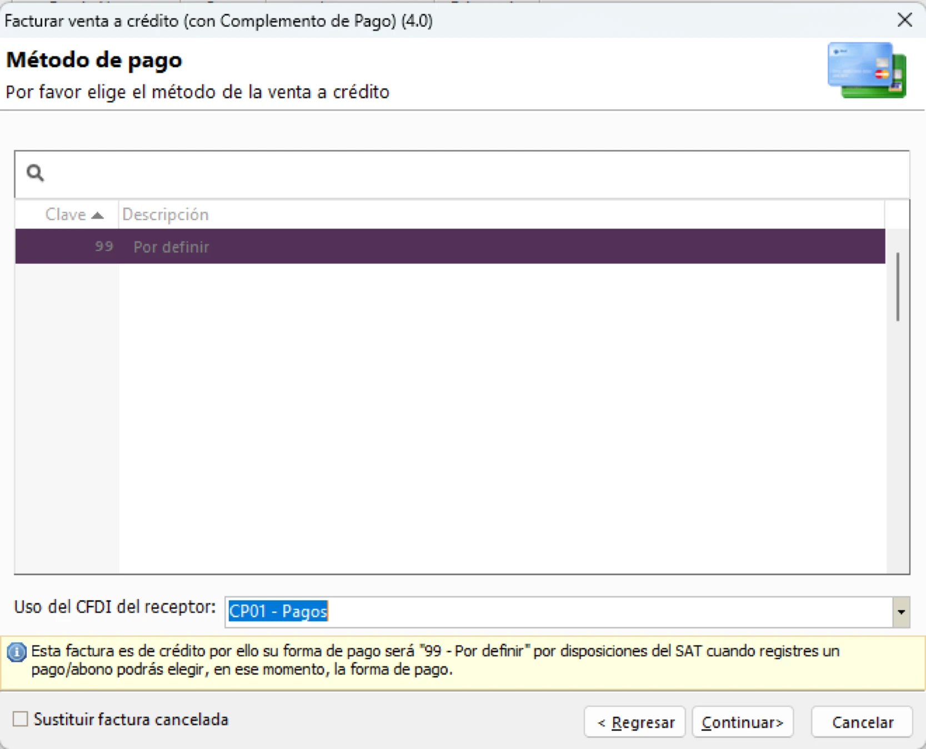Click the blue information icon

click(x=17, y=652)
